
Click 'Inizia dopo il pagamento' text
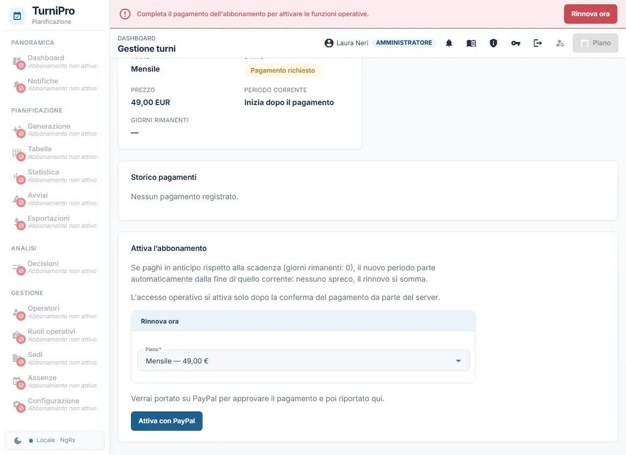tap(289, 102)
